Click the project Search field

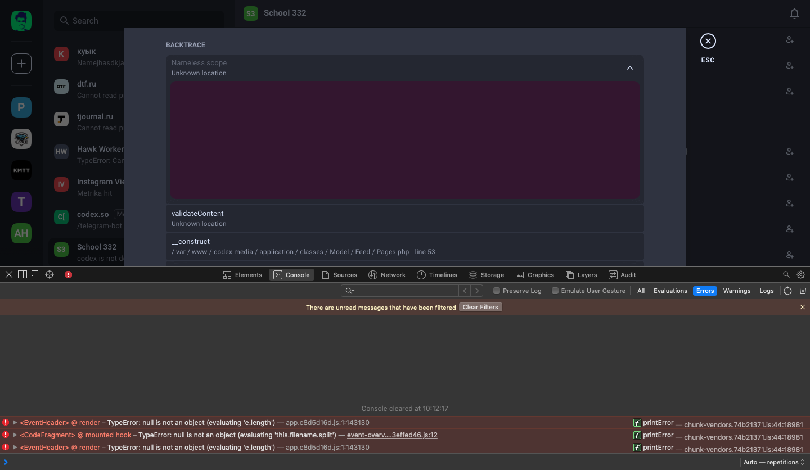139,21
